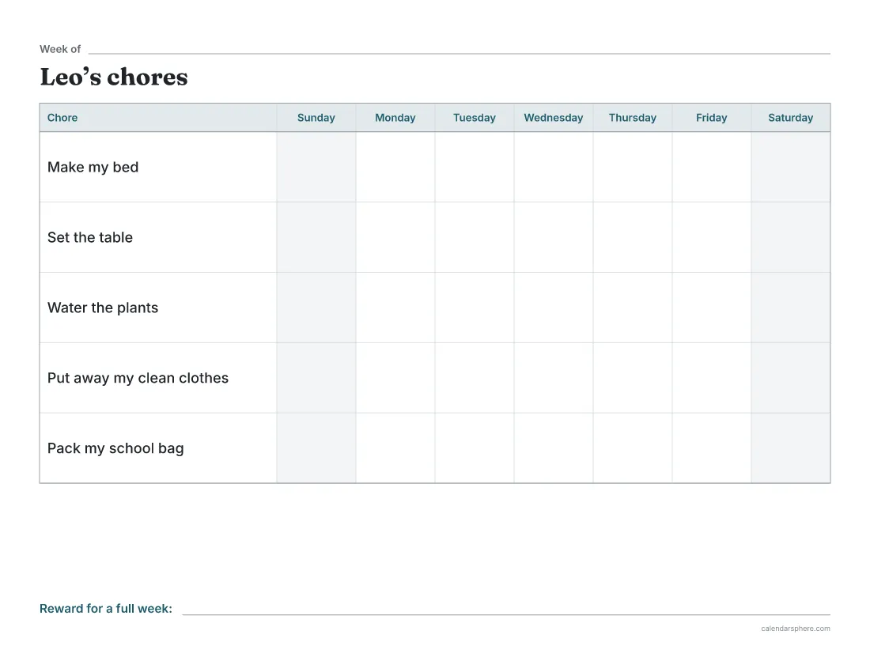Check Pack my school bag cell for Friday
Image resolution: width=870 pixels, height=672 pixels.
point(711,448)
